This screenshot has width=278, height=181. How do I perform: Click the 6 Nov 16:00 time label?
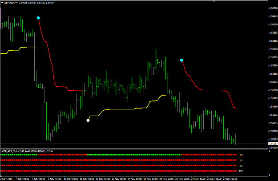coord(54,179)
